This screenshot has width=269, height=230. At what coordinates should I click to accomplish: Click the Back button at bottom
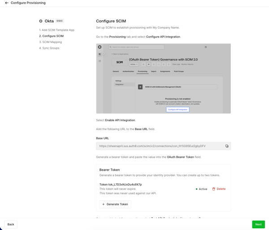point(11,224)
